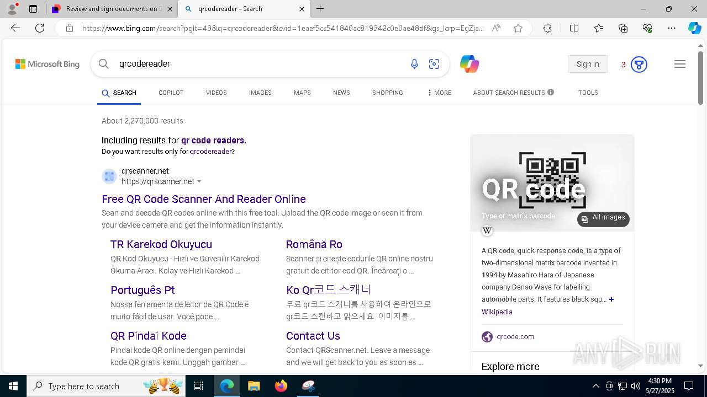This screenshot has width=707, height=397.
Task: Start visual search camera icon
Action: (x=434, y=64)
